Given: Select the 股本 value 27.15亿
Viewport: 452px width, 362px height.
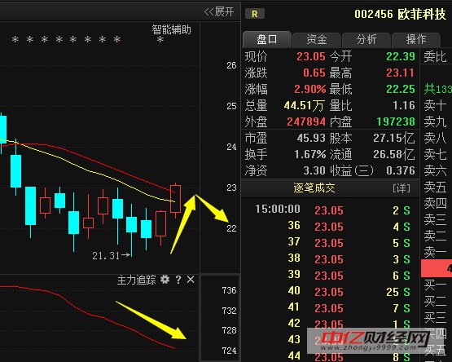Looking at the screenshot, I should tap(394, 138).
